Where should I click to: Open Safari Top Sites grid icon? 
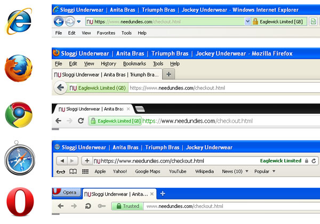[85, 171]
